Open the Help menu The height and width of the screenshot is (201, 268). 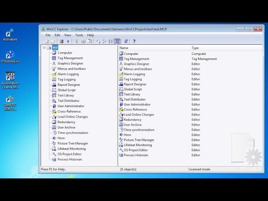(x=90, y=35)
